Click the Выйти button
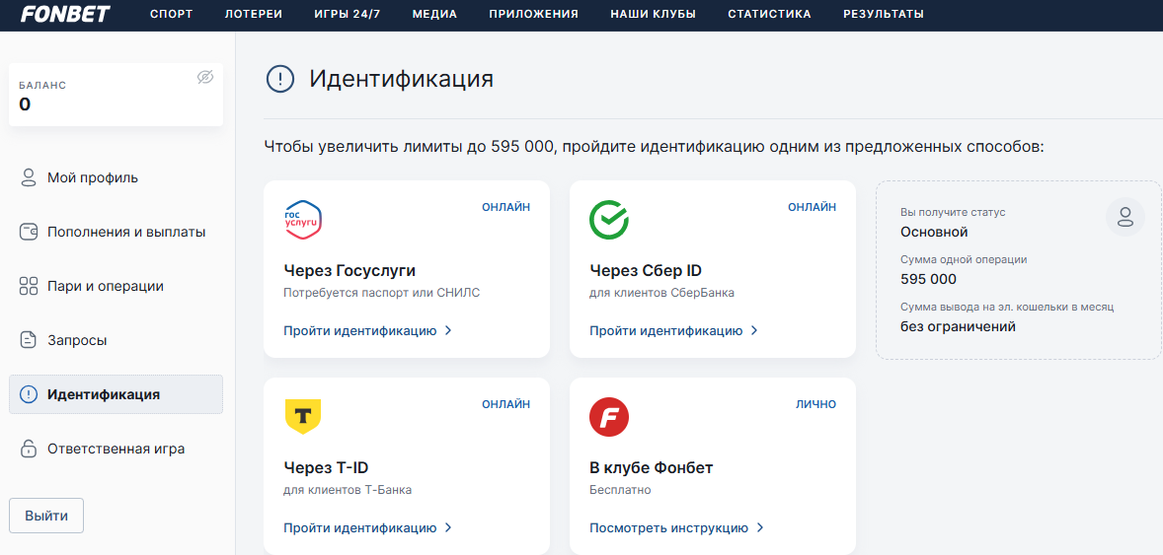Screen dimensions: 1163x555 [46, 516]
